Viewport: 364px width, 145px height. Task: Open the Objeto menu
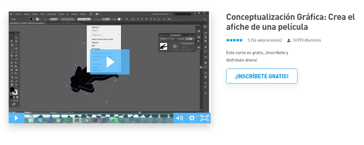pos(35,14)
